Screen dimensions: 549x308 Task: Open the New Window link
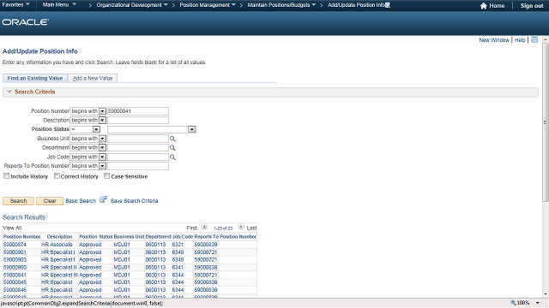(494, 40)
